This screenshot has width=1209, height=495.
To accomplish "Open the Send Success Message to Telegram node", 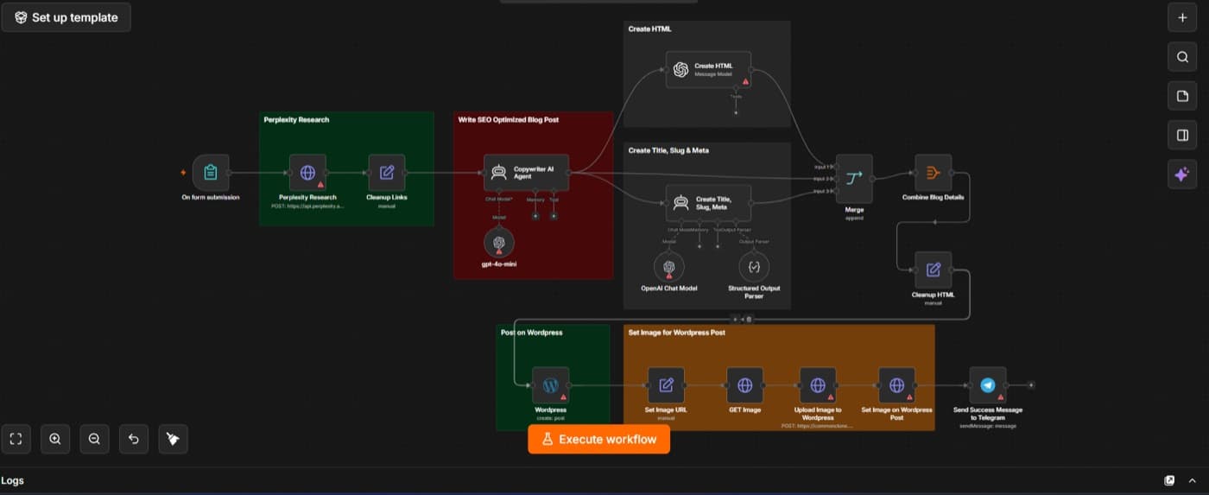I will 987,385.
